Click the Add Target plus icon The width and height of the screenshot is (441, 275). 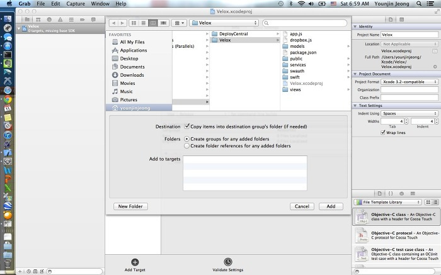[x=135, y=262]
